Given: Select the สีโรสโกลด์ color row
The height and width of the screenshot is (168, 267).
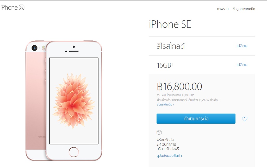Looking at the screenshot, I should click(202, 46).
